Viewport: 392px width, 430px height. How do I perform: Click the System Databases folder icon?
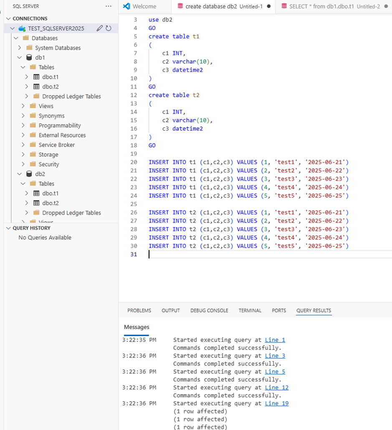pyautogui.click(x=29, y=48)
